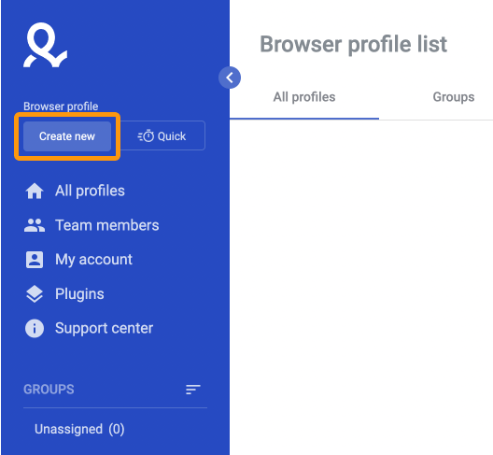Click the Create new profile button
The width and height of the screenshot is (493, 455).
67,136
